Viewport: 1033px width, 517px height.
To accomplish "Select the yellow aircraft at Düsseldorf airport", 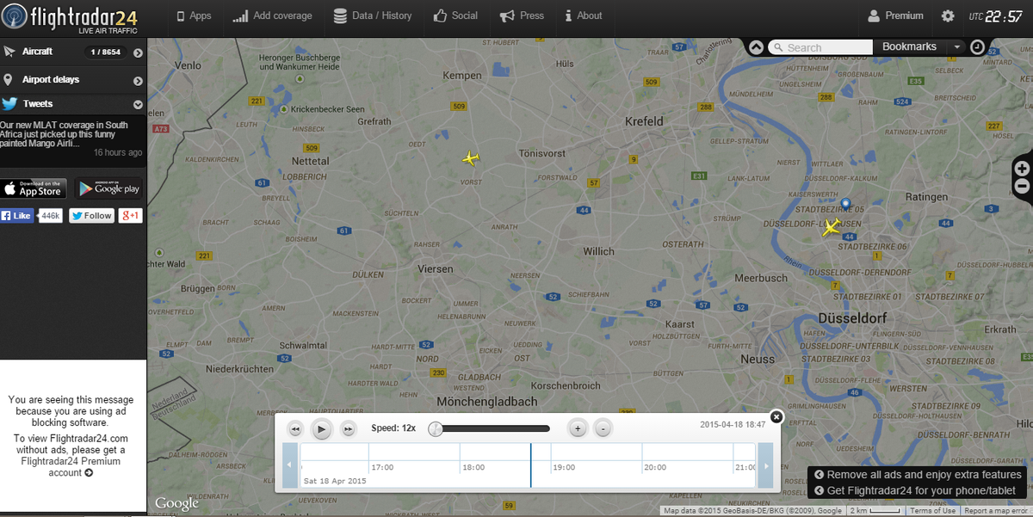I will coord(831,227).
